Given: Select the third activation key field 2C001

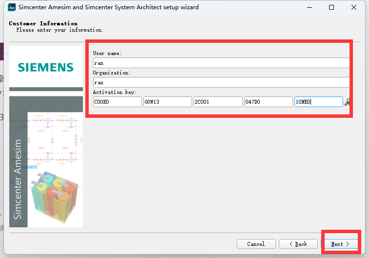Looking at the screenshot, I should (x=218, y=102).
